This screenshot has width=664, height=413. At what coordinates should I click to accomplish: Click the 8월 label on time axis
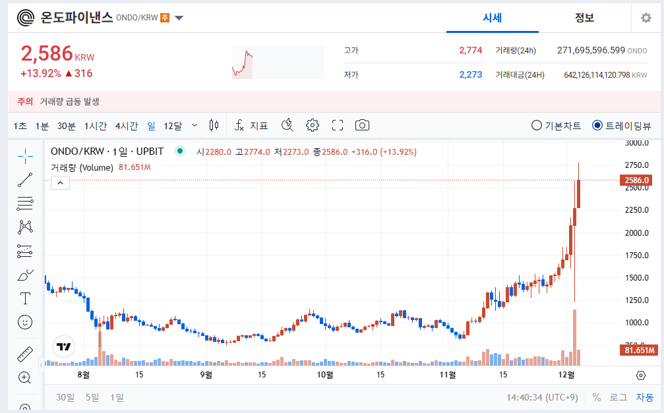pos(84,375)
